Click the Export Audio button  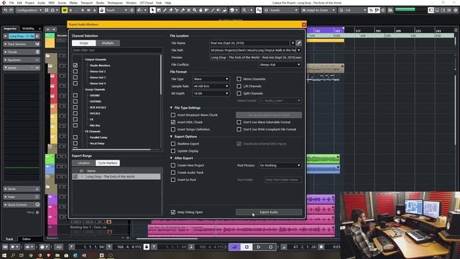pos(269,212)
